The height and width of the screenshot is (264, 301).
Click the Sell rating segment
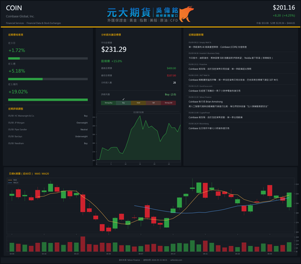coord(154,103)
